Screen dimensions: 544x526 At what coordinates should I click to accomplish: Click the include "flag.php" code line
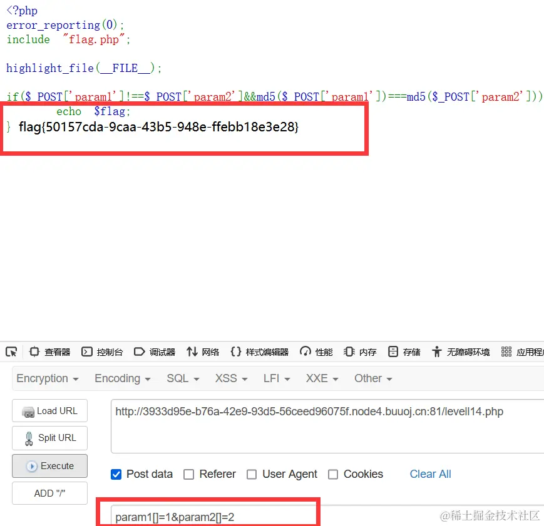click(69, 39)
